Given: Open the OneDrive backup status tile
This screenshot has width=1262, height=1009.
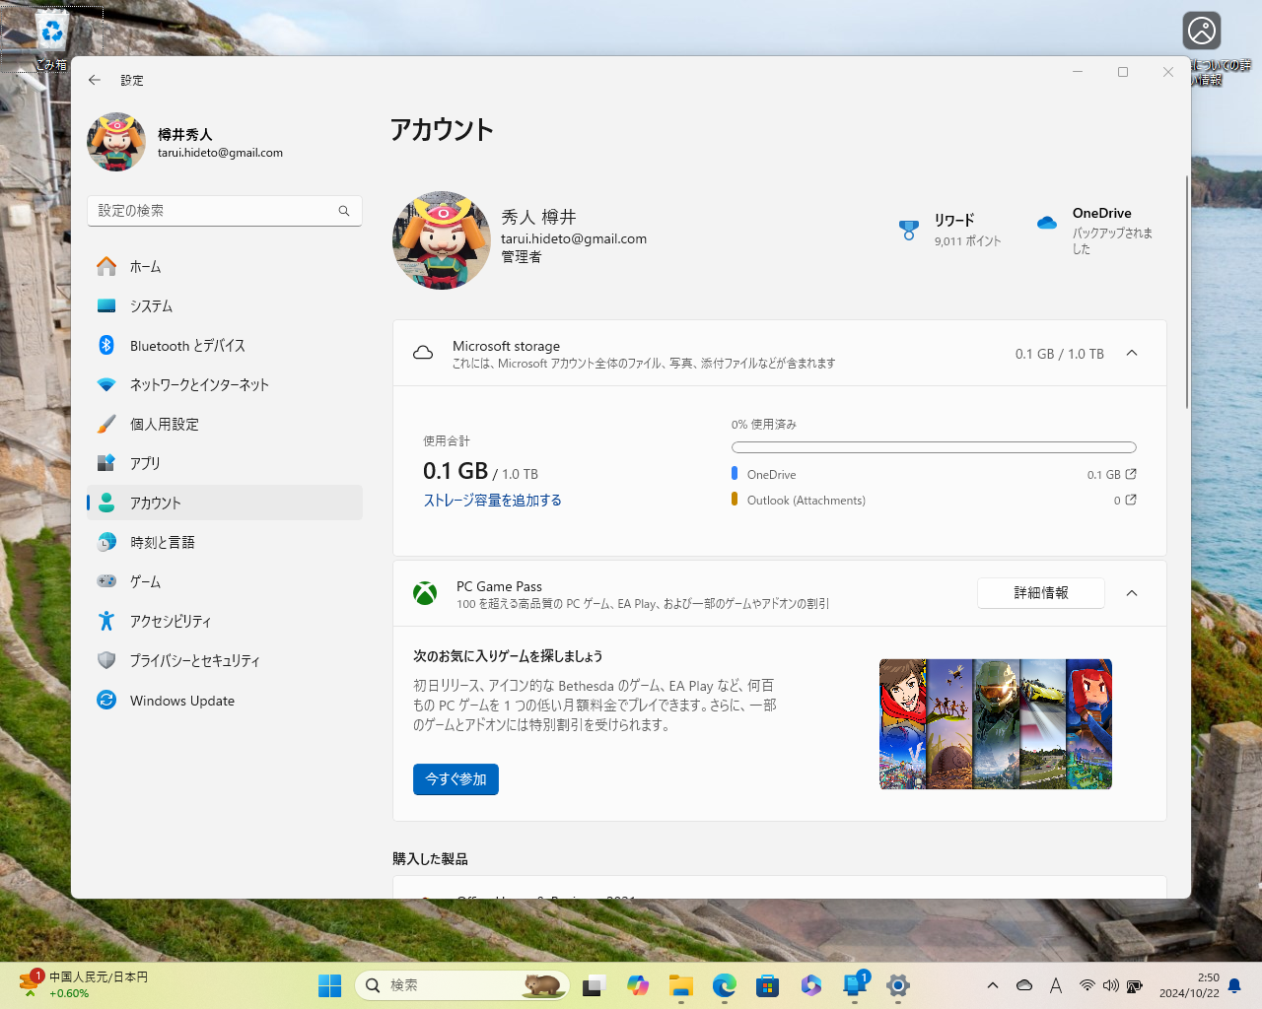Looking at the screenshot, I should pos(1094,233).
